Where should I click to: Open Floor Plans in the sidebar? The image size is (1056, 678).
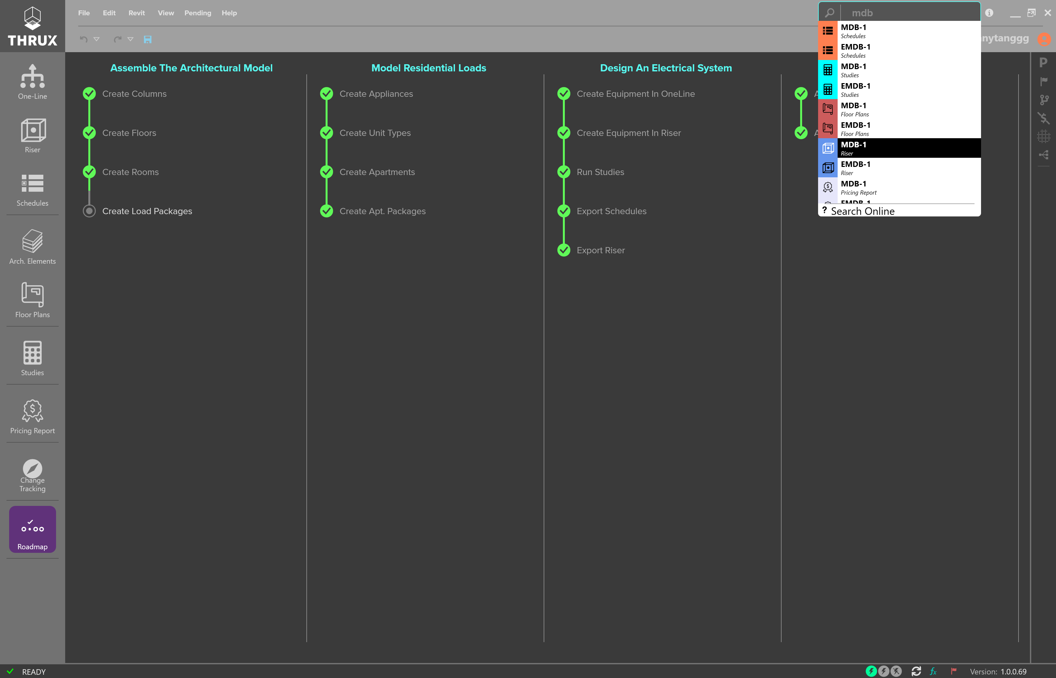coord(33,301)
